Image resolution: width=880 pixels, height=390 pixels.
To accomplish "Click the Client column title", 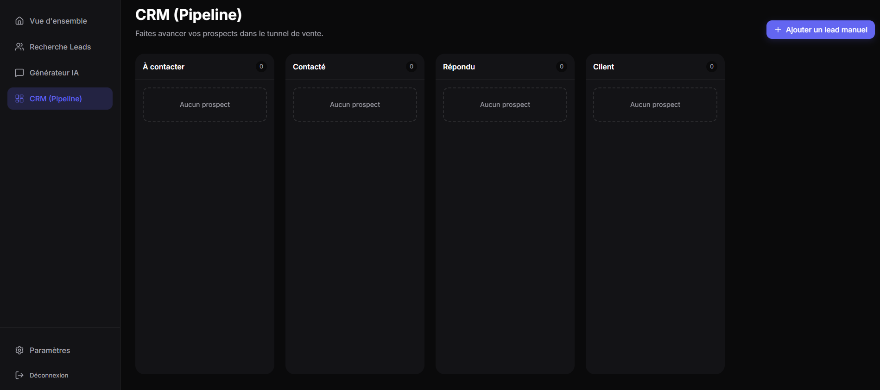I will pos(603,67).
